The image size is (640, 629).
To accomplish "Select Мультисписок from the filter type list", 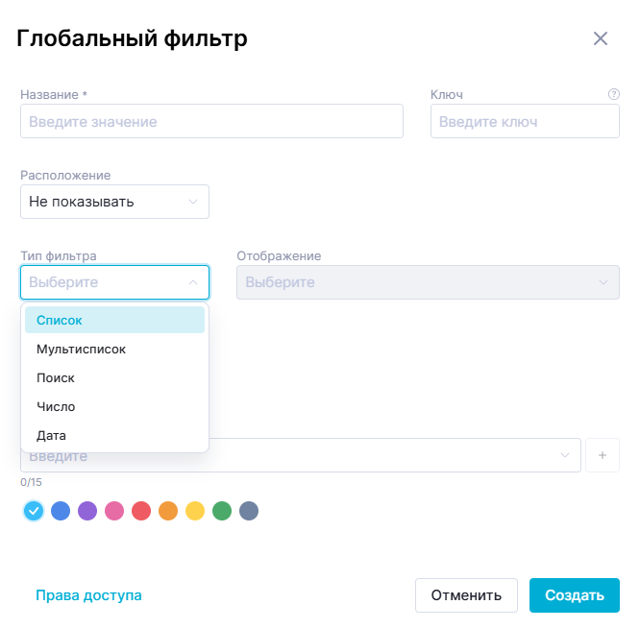I will tap(82, 350).
